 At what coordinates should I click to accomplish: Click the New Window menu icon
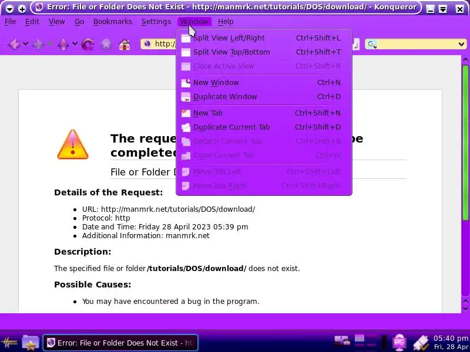[186, 83]
